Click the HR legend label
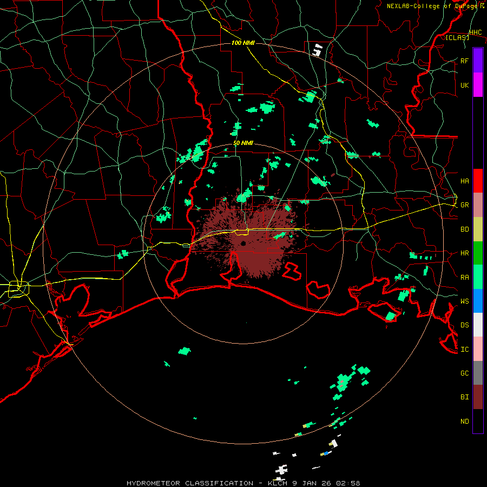 464,253
